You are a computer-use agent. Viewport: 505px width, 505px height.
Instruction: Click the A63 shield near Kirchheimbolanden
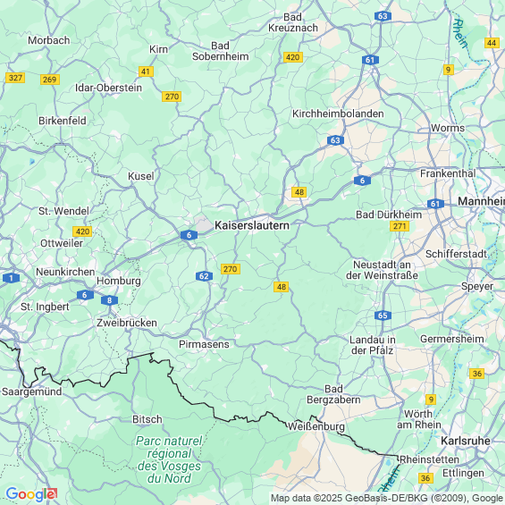coord(335,140)
